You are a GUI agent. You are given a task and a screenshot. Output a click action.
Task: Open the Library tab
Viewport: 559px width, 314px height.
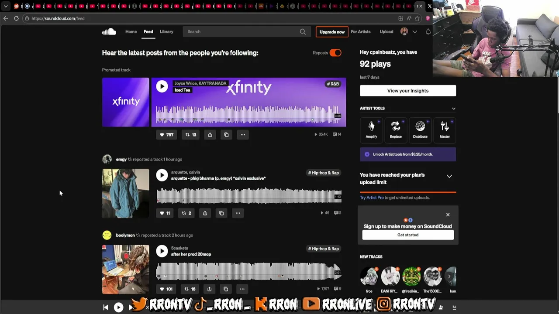tap(166, 31)
